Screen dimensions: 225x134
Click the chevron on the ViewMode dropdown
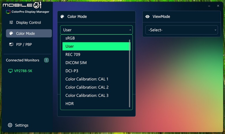(x=215, y=30)
